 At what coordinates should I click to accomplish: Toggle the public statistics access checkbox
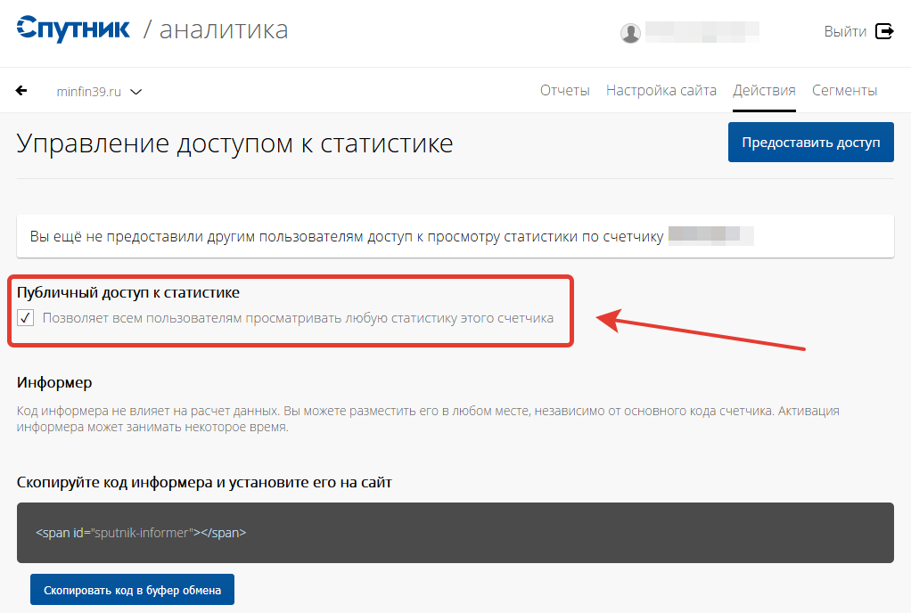click(26, 318)
